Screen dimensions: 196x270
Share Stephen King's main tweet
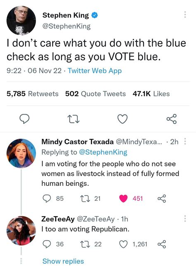172,119
